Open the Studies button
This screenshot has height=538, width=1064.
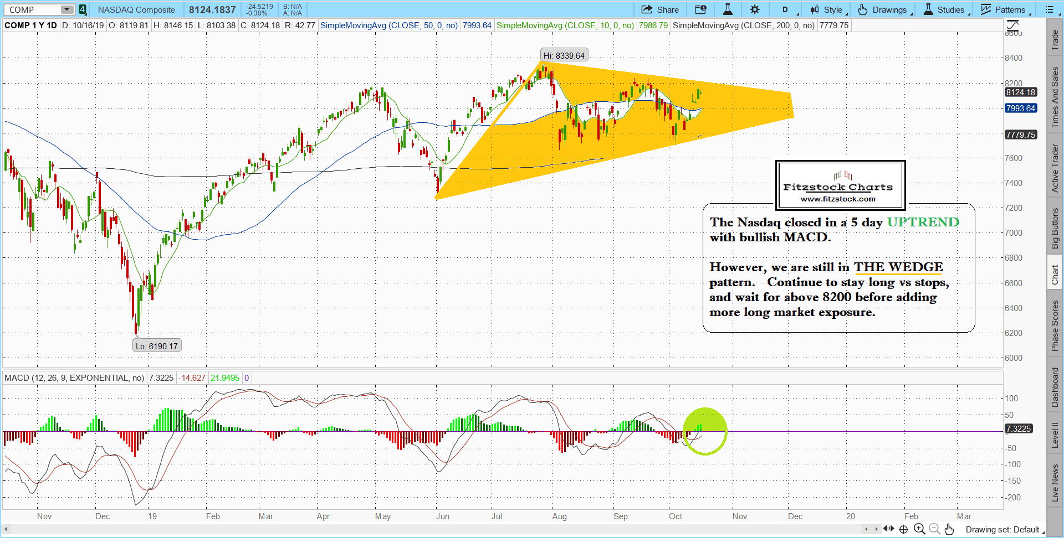click(x=944, y=9)
